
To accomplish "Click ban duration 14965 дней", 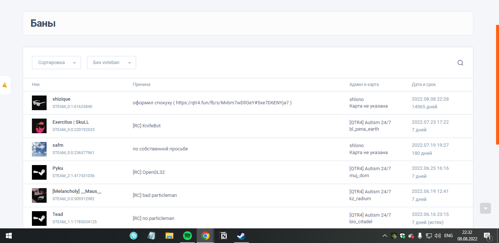I will click(425, 107).
